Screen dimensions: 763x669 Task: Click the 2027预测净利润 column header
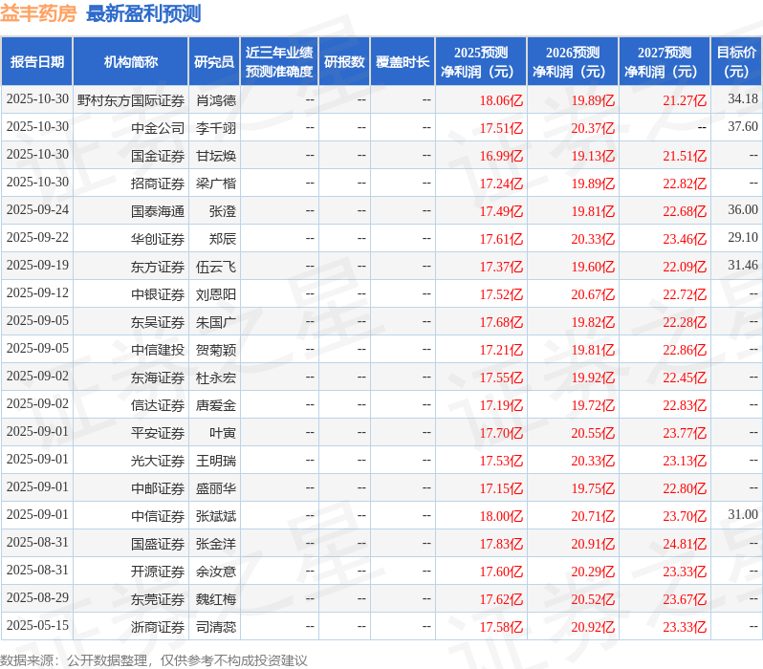[665, 62]
